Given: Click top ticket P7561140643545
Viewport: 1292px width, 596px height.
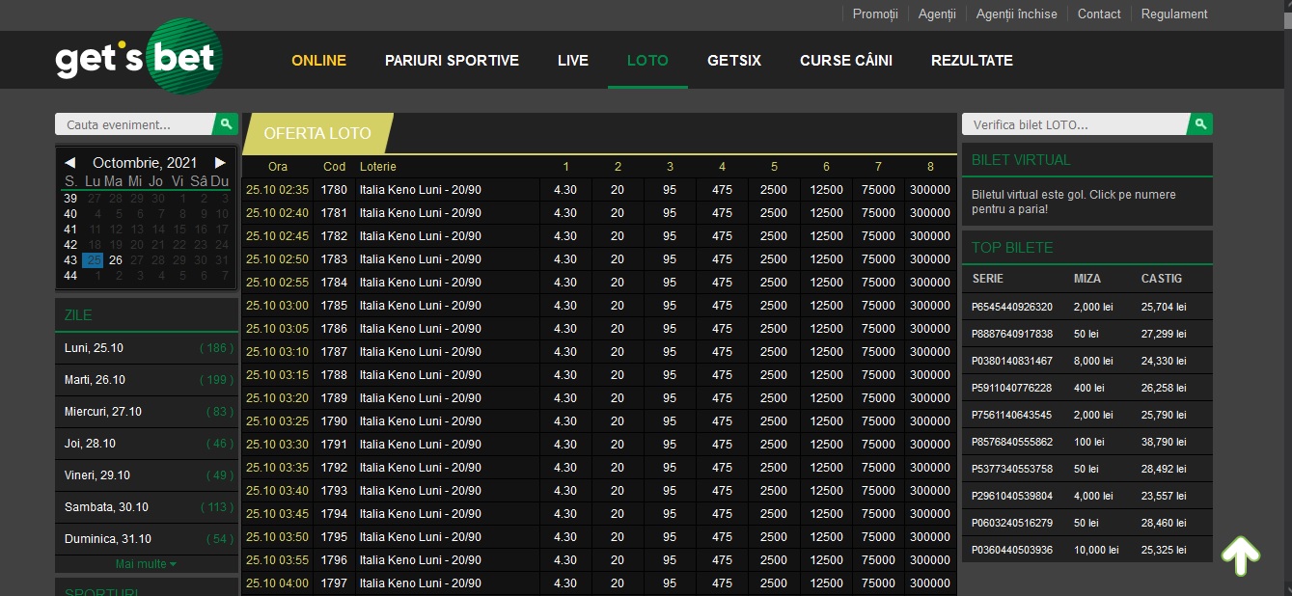Looking at the screenshot, I should (1012, 415).
